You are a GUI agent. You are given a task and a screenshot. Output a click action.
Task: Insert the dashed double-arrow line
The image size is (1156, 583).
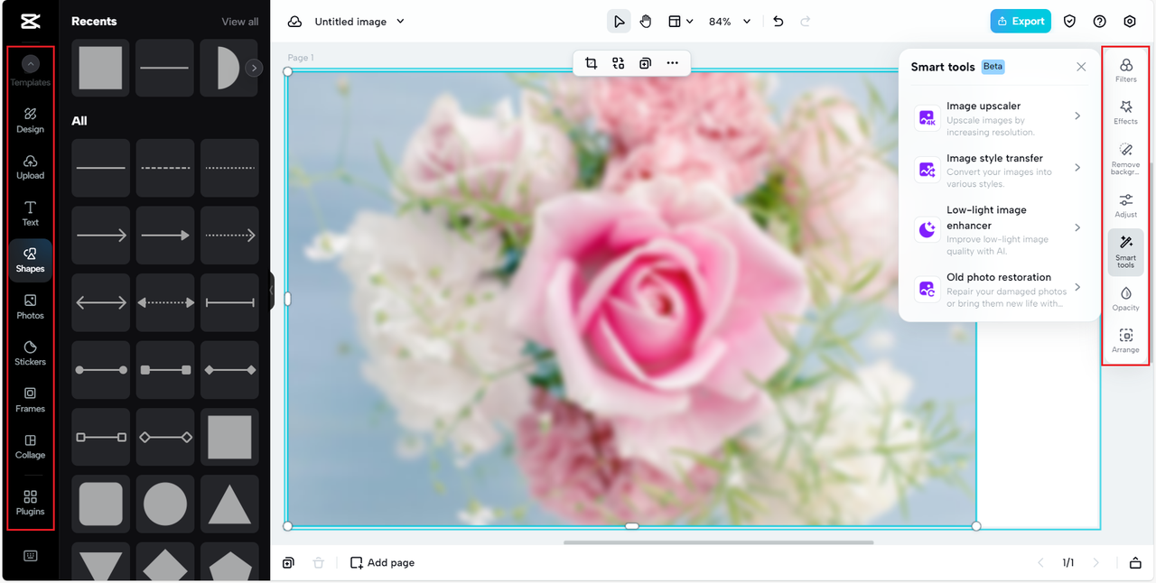coord(164,302)
